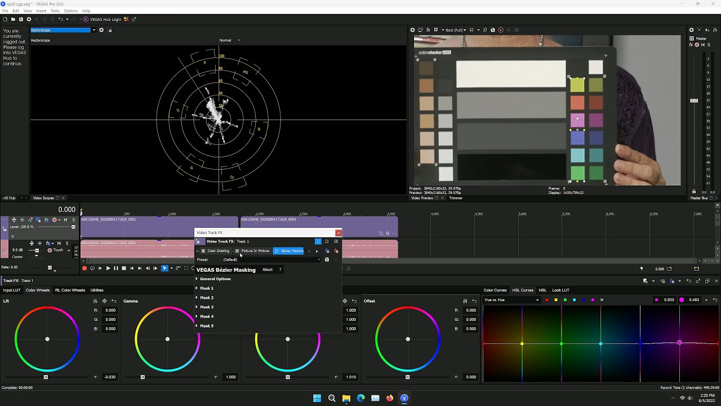Open the Windows Start menu

coord(317,398)
